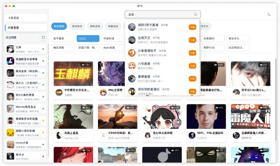Click the Weirdo桃花岛主 cat avatar

point(10,109)
